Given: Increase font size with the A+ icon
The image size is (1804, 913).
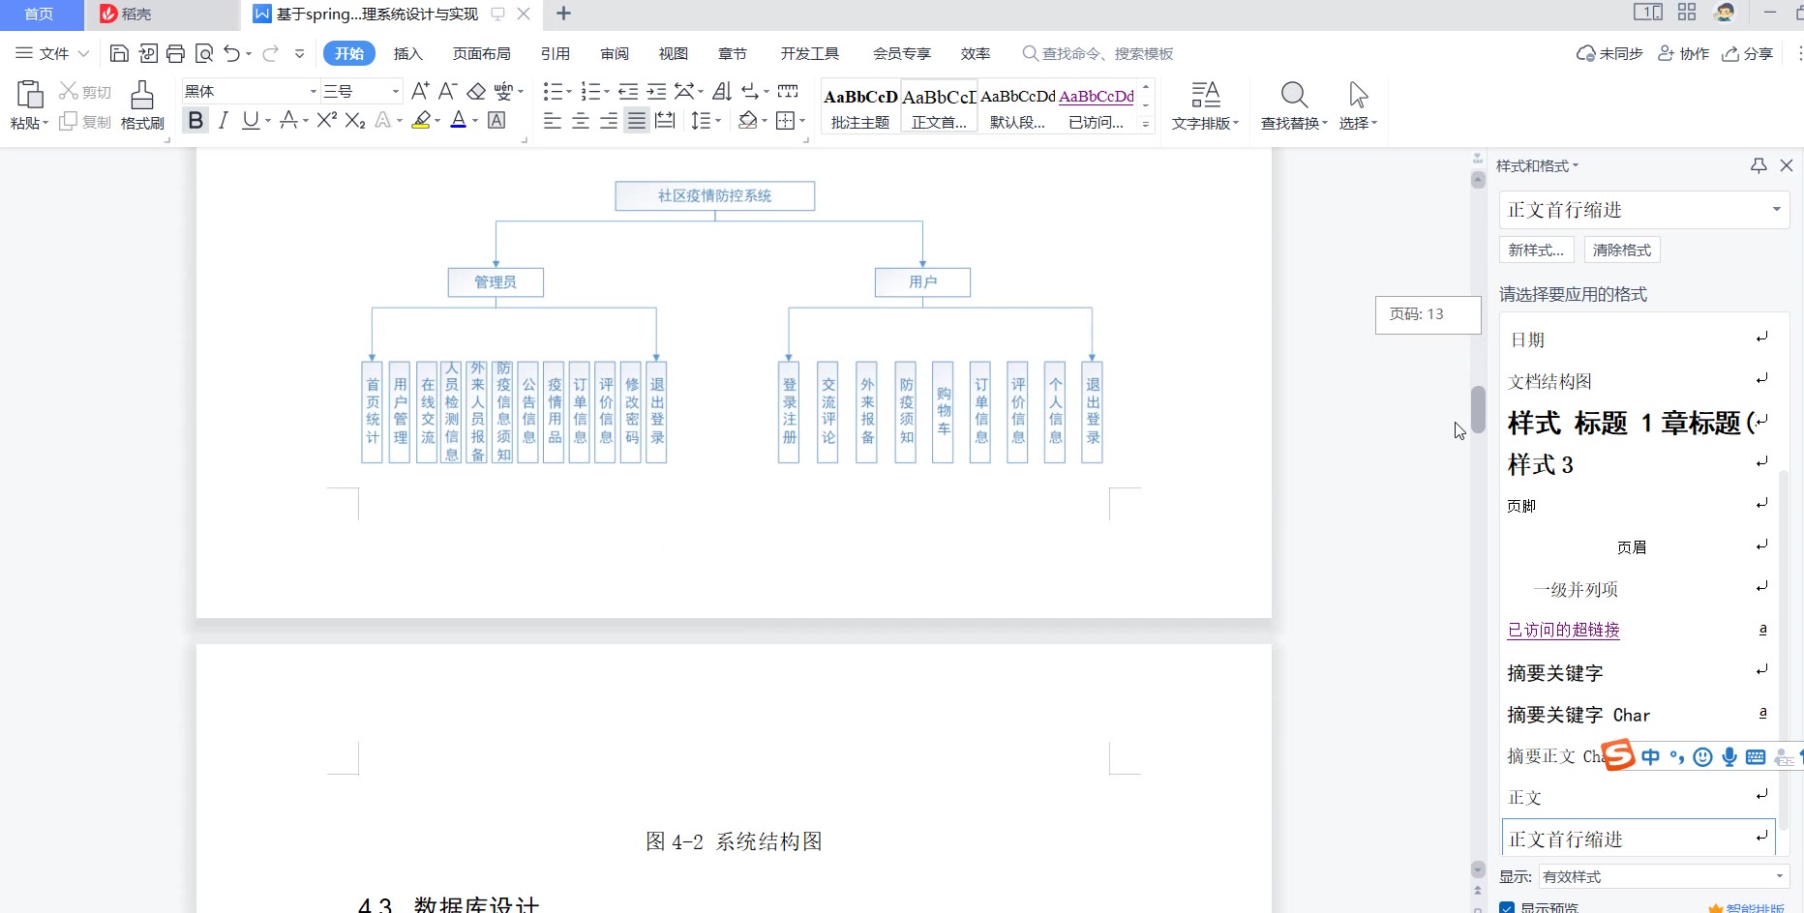Looking at the screenshot, I should pos(420,91).
